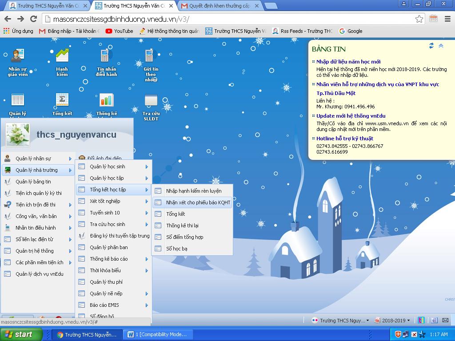Image resolution: width=455 pixels, height=341 pixels.
Task: Switch to the first Trường THCS tab
Action: [x=48, y=6]
